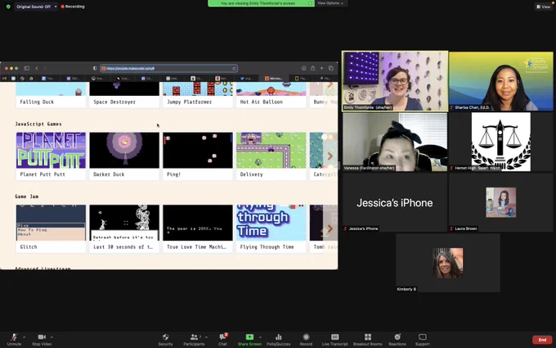Expand Share Screen options caret
The width and height of the screenshot is (556, 348).
click(x=260, y=337)
